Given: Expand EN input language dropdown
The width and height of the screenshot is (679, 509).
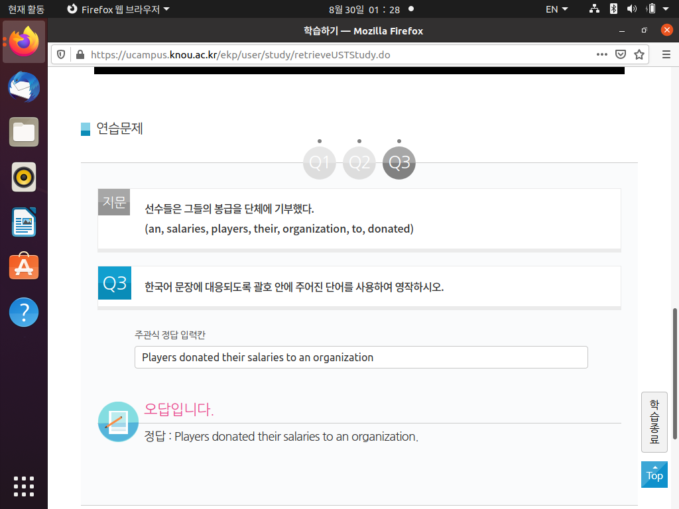Looking at the screenshot, I should point(556,9).
